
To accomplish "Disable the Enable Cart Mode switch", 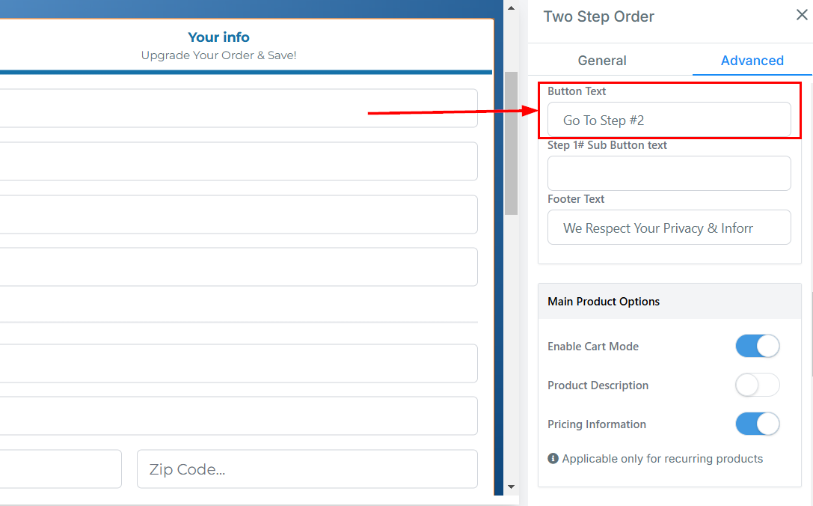I will pyautogui.click(x=757, y=347).
